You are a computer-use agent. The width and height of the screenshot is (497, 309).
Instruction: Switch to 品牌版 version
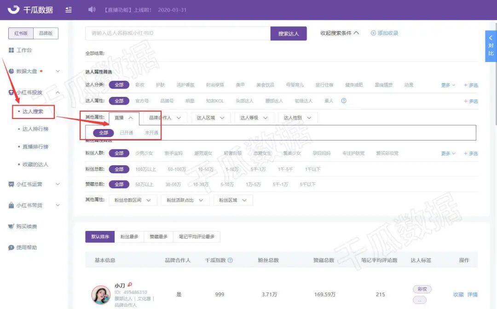pyautogui.click(x=46, y=33)
